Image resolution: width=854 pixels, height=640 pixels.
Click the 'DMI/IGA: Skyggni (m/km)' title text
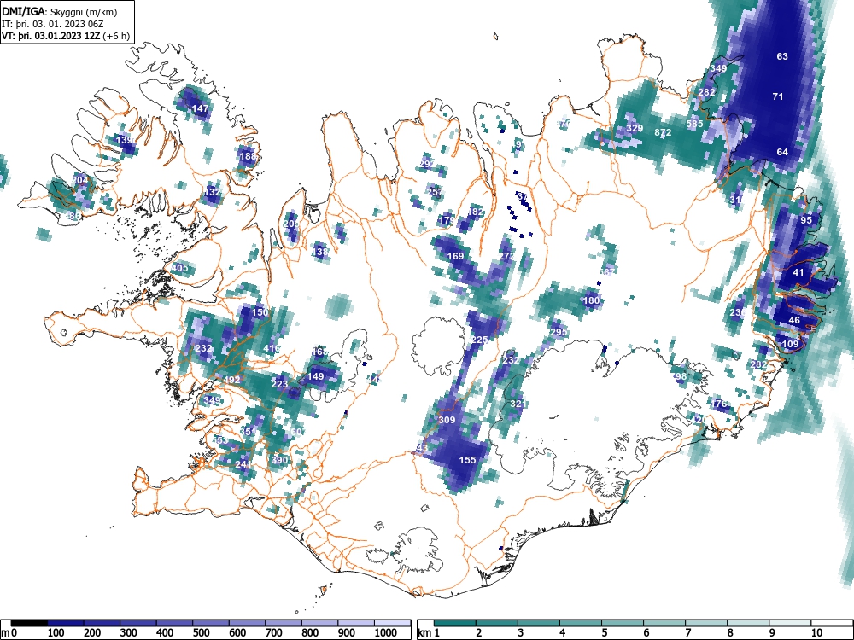pyautogui.click(x=60, y=11)
